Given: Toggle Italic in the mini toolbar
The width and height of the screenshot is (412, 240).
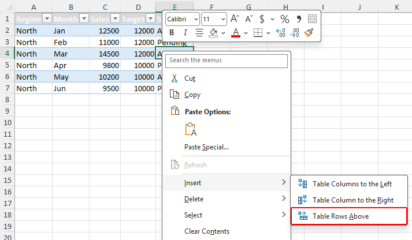Looking at the screenshot, I should coord(185,32).
